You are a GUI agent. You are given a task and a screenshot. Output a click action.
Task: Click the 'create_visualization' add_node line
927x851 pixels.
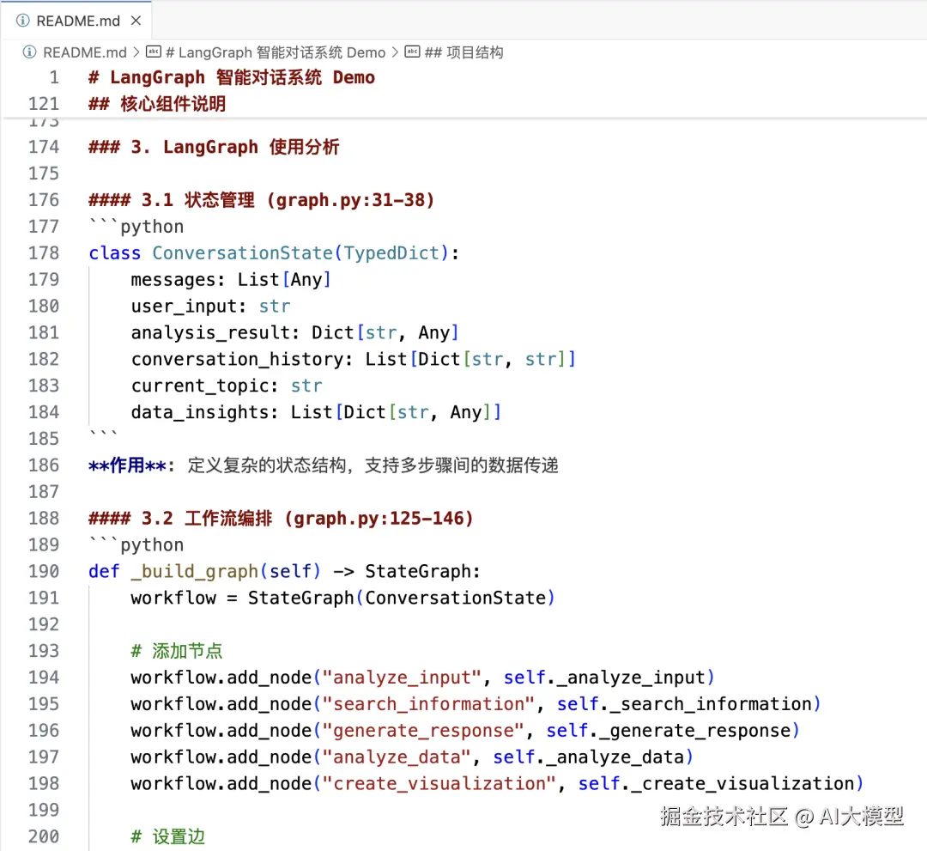coord(497,783)
